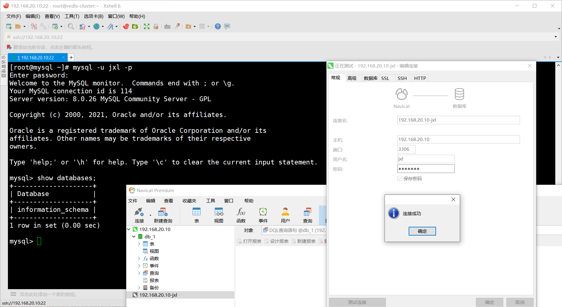562x307 pixels.
Task: Toggle 保存密码 checkbox
Action: [400, 178]
